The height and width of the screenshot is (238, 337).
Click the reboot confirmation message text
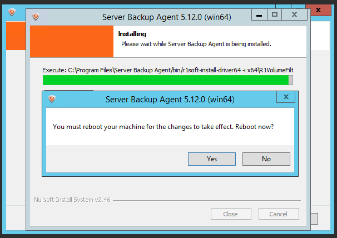[163, 127]
